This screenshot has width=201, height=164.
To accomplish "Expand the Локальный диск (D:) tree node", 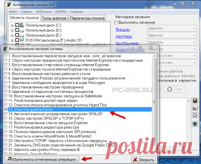I will [x=12, y=31].
